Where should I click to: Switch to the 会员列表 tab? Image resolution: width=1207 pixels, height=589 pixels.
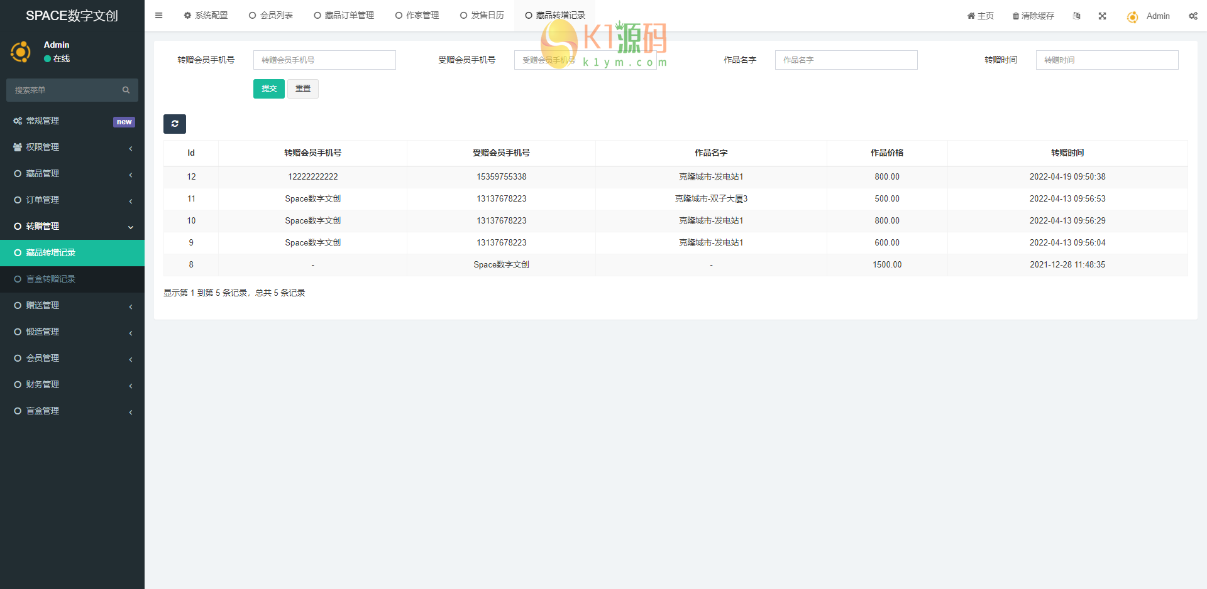(271, 16)
